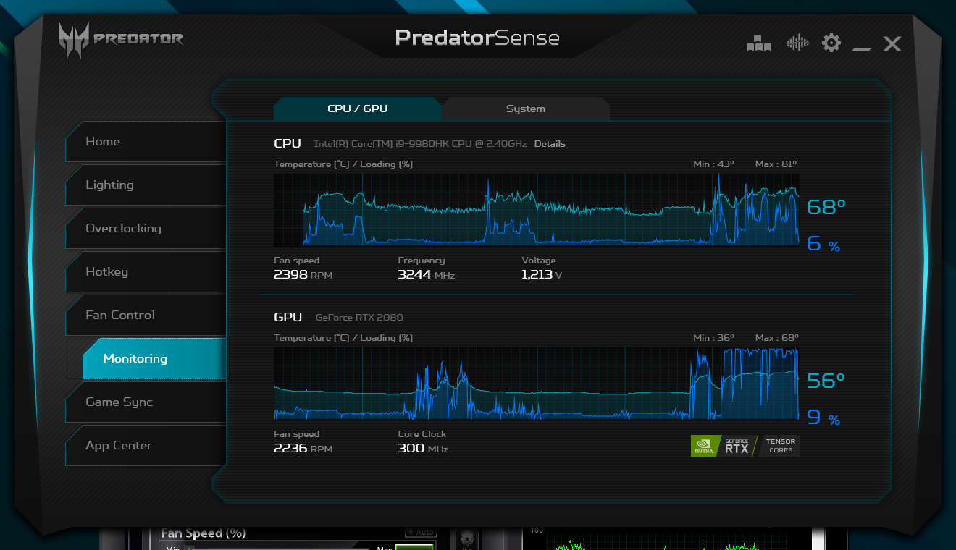Open the App Center section
Image resolution: width=956 pixels, height=550 pixels.
[x=146, y=445]
